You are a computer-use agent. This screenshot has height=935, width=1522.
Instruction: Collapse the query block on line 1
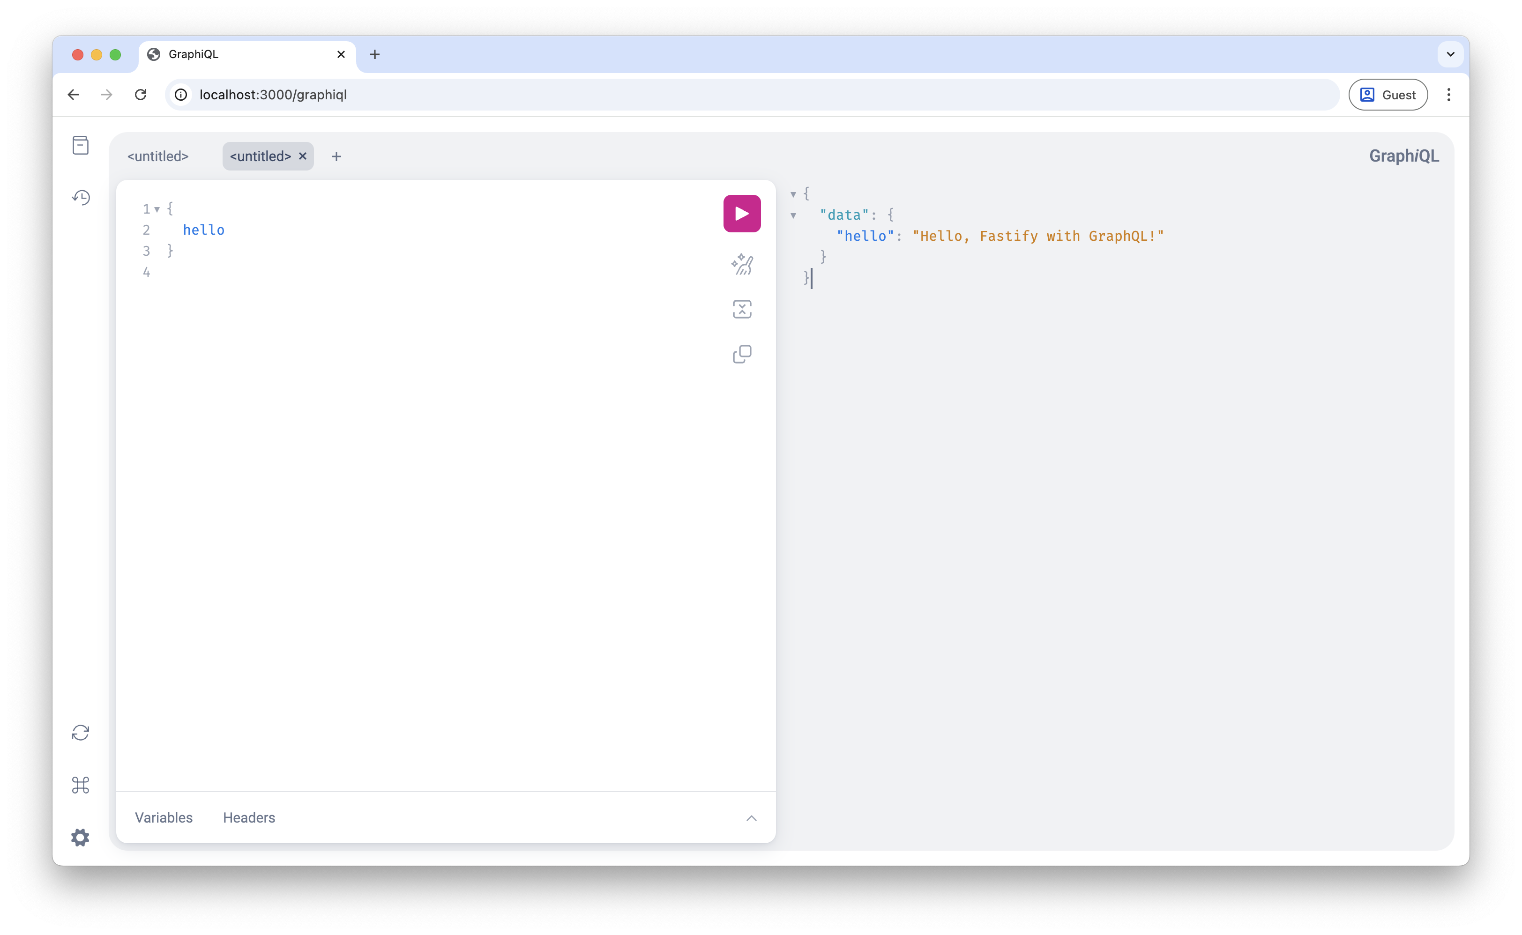click(x=157, y=210)
